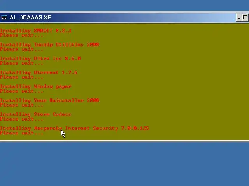Click 'Installing Ultra Iso 8.6.0' line

pos(40,59)
